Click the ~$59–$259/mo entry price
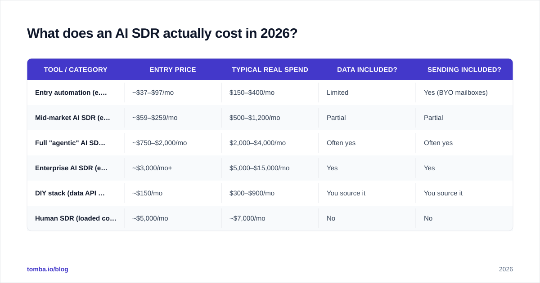The height and width of the screenshot is (283, 540). pyautogui.click(x=155, y=118)
